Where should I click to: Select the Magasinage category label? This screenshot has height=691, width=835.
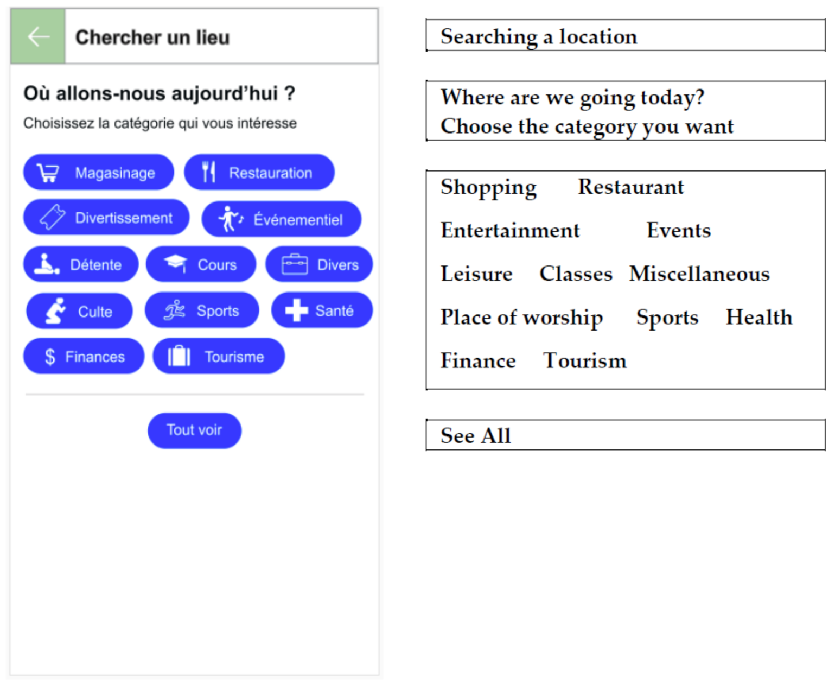pos(115,173)
